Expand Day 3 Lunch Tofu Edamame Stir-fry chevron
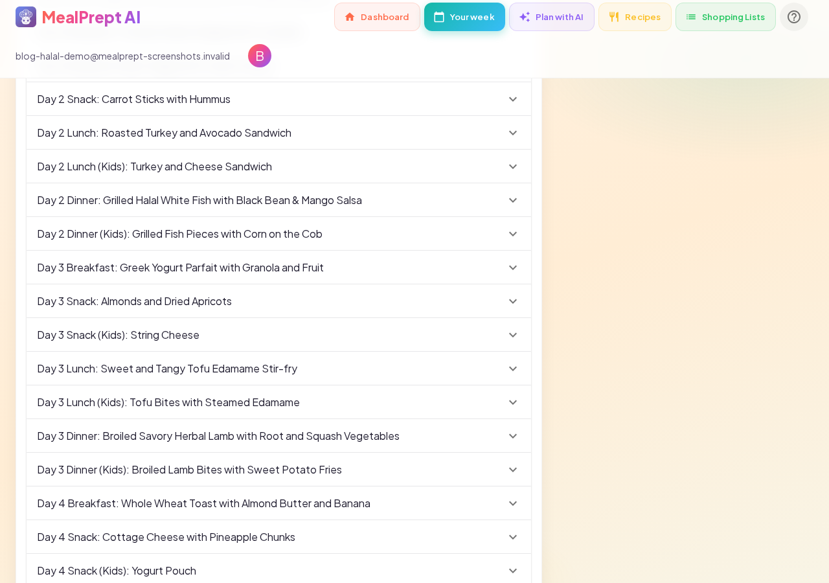The image size is (829, 583). (513, 369)
